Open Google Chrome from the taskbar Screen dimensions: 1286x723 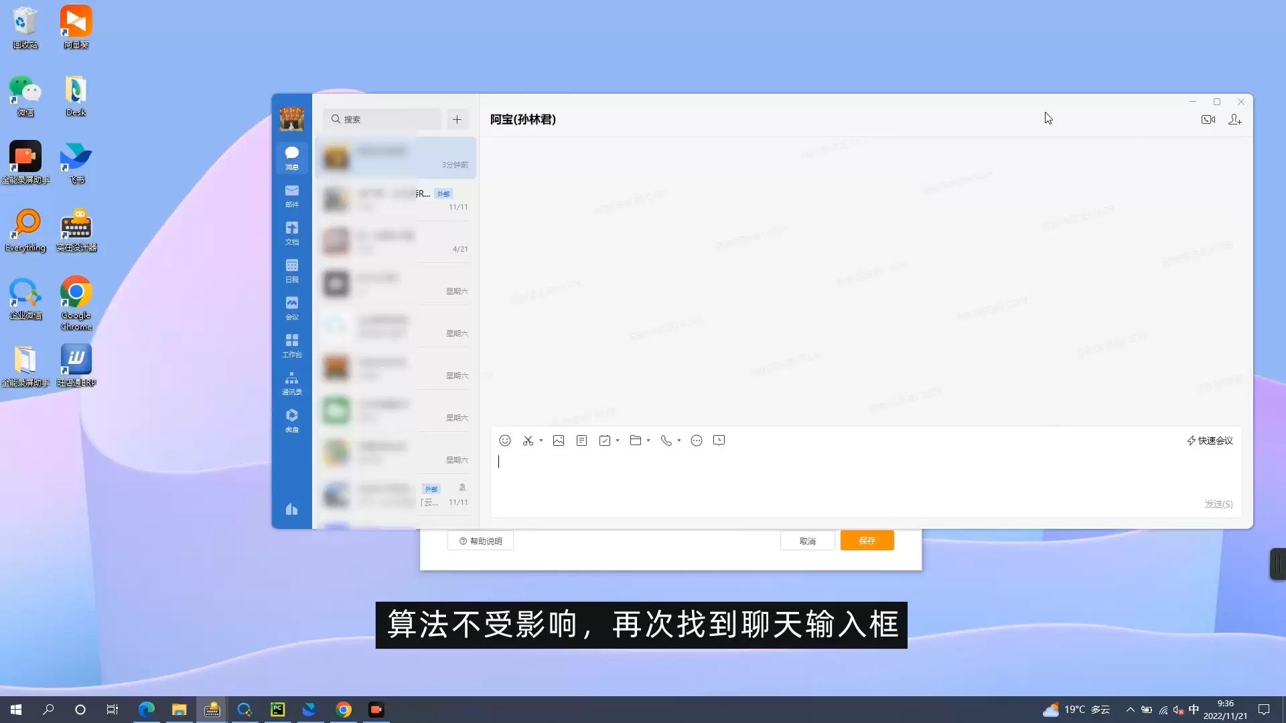344,710
